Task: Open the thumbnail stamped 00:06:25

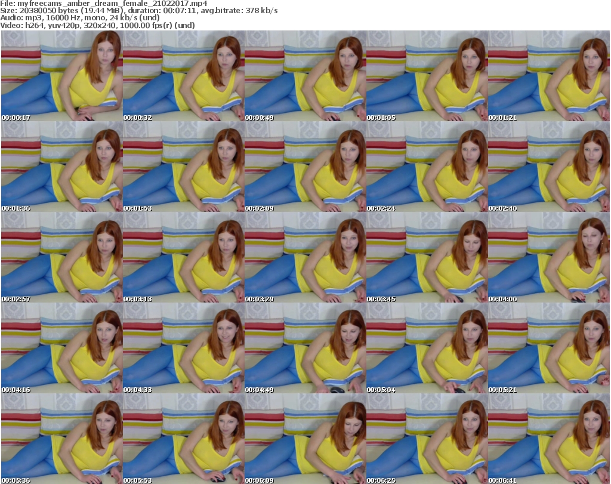Action: [427, 439]
